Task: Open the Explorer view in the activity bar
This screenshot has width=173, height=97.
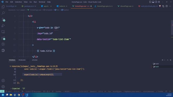Action: point(3,7)
